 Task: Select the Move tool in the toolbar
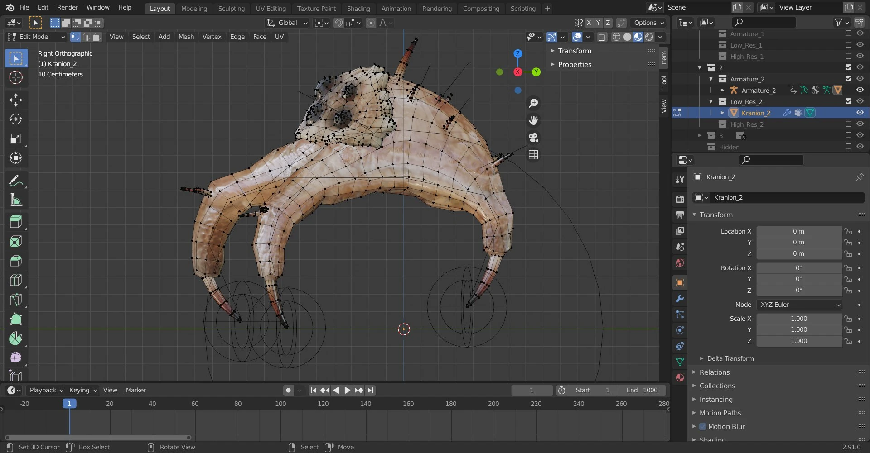coord(16,100)
